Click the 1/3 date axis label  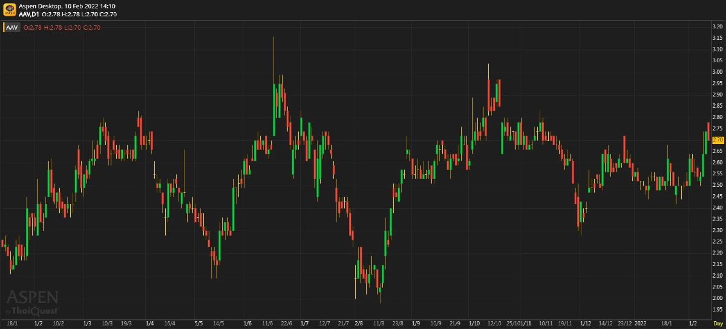87,324
